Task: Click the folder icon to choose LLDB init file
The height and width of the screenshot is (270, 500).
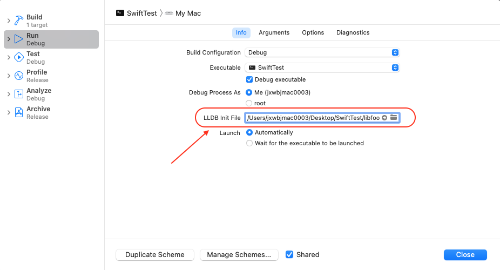Action: pyautogui.click(x=394, y=117)
